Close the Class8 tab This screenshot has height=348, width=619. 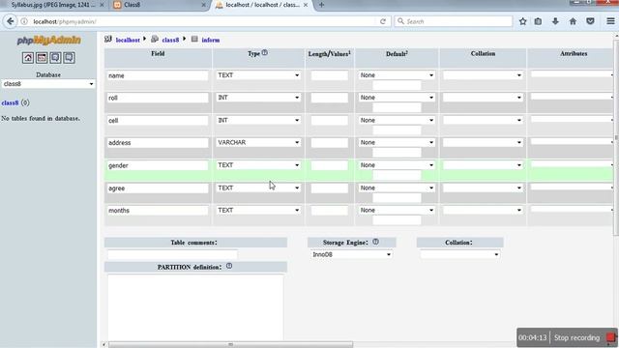tap(204, 5)
